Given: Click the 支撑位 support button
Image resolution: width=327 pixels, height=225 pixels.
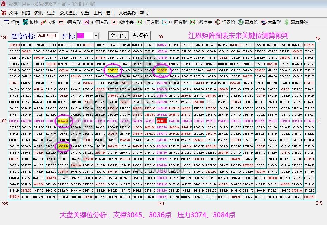Looking at the screenshot, I should [x=140, y=35].
